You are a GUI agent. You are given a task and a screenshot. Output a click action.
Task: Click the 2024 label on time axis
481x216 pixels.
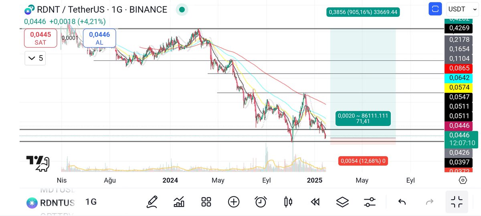point(170,180)
